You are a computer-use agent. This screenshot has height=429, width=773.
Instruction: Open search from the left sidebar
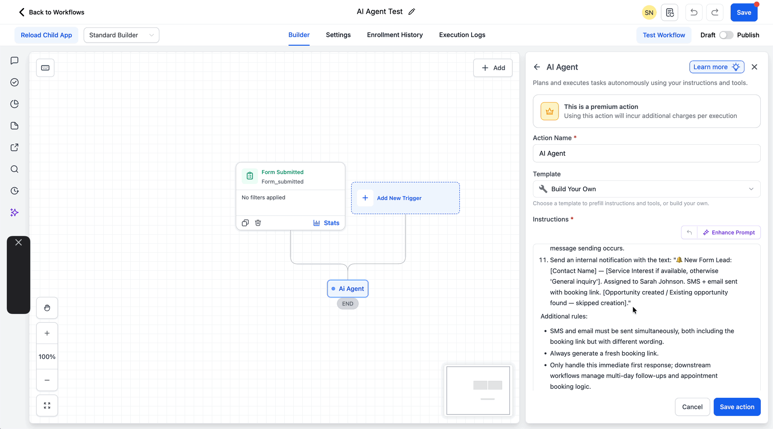pyautogui.click(x=14, y=169)
